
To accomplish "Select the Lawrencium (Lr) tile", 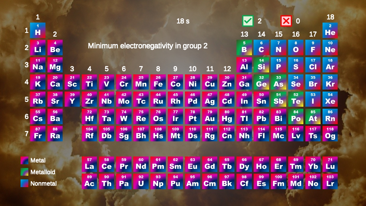I will point(330,181).
